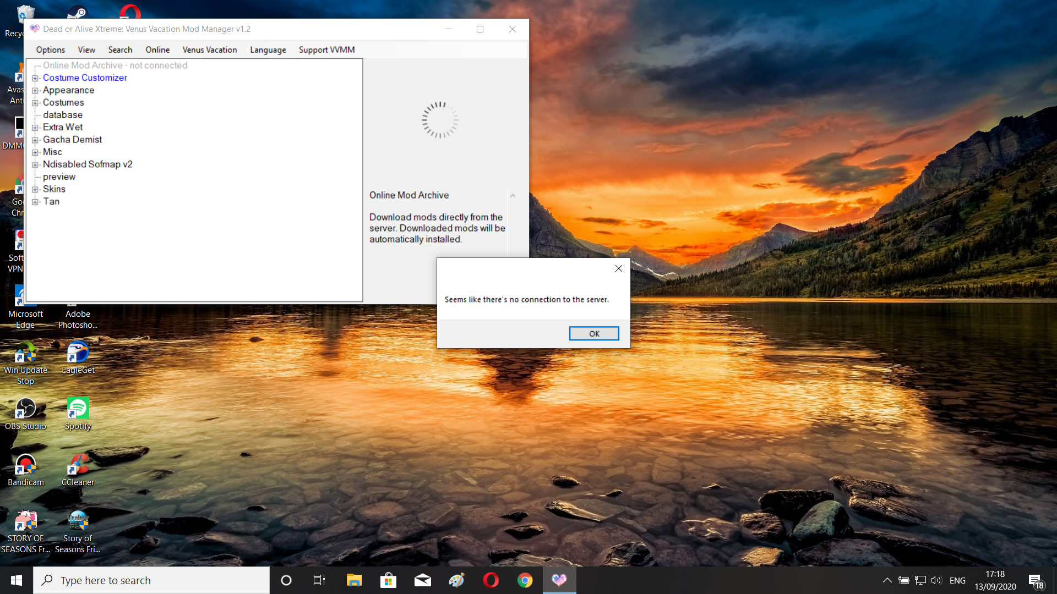Open Google Chrome from the taskbar
Viewport: 1057px width, 594px height.
(525, 580)
